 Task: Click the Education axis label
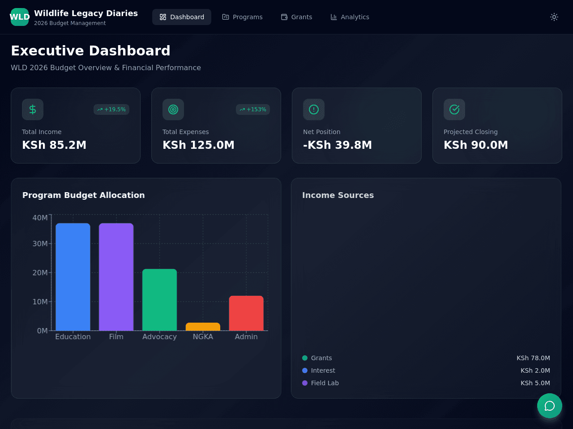coord(73,336)
